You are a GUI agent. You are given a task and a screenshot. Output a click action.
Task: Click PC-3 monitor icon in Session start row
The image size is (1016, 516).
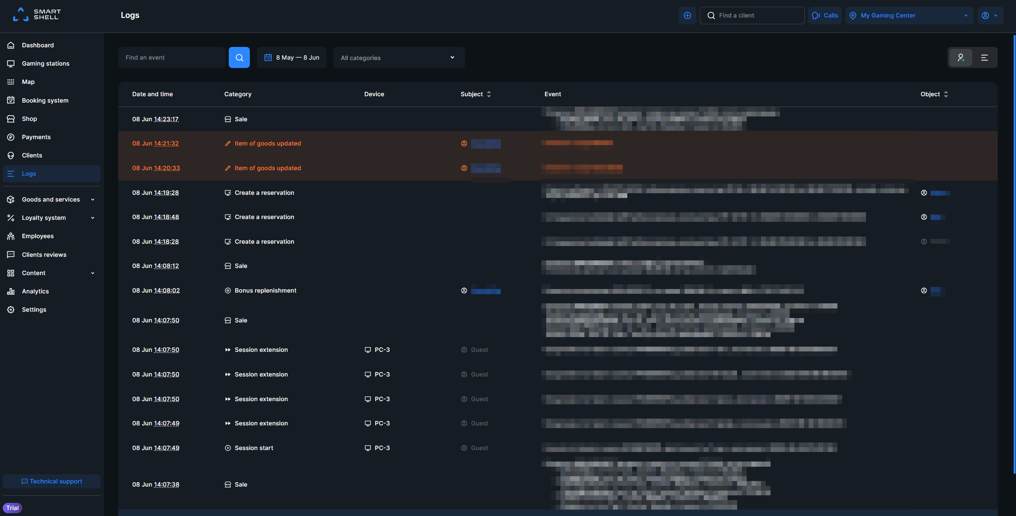(368, 448)
